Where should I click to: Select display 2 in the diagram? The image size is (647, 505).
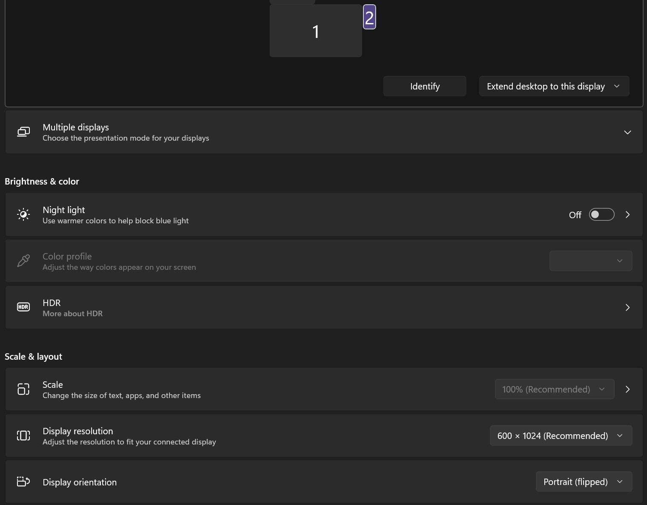pos(369,17)
